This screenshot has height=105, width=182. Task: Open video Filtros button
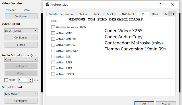[x=21, y=45]
